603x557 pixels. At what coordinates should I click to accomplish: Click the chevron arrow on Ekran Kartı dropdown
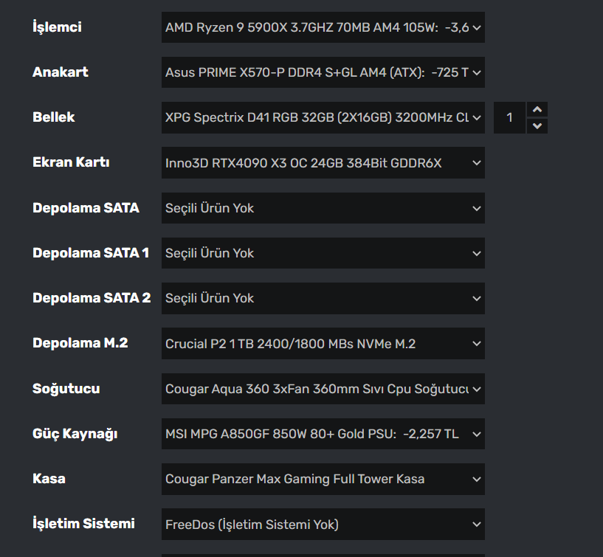[476, 163]
